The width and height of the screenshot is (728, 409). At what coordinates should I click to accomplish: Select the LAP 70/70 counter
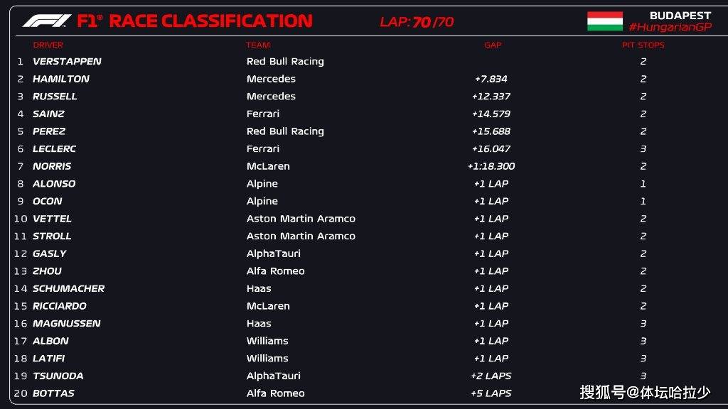(417, 22)
